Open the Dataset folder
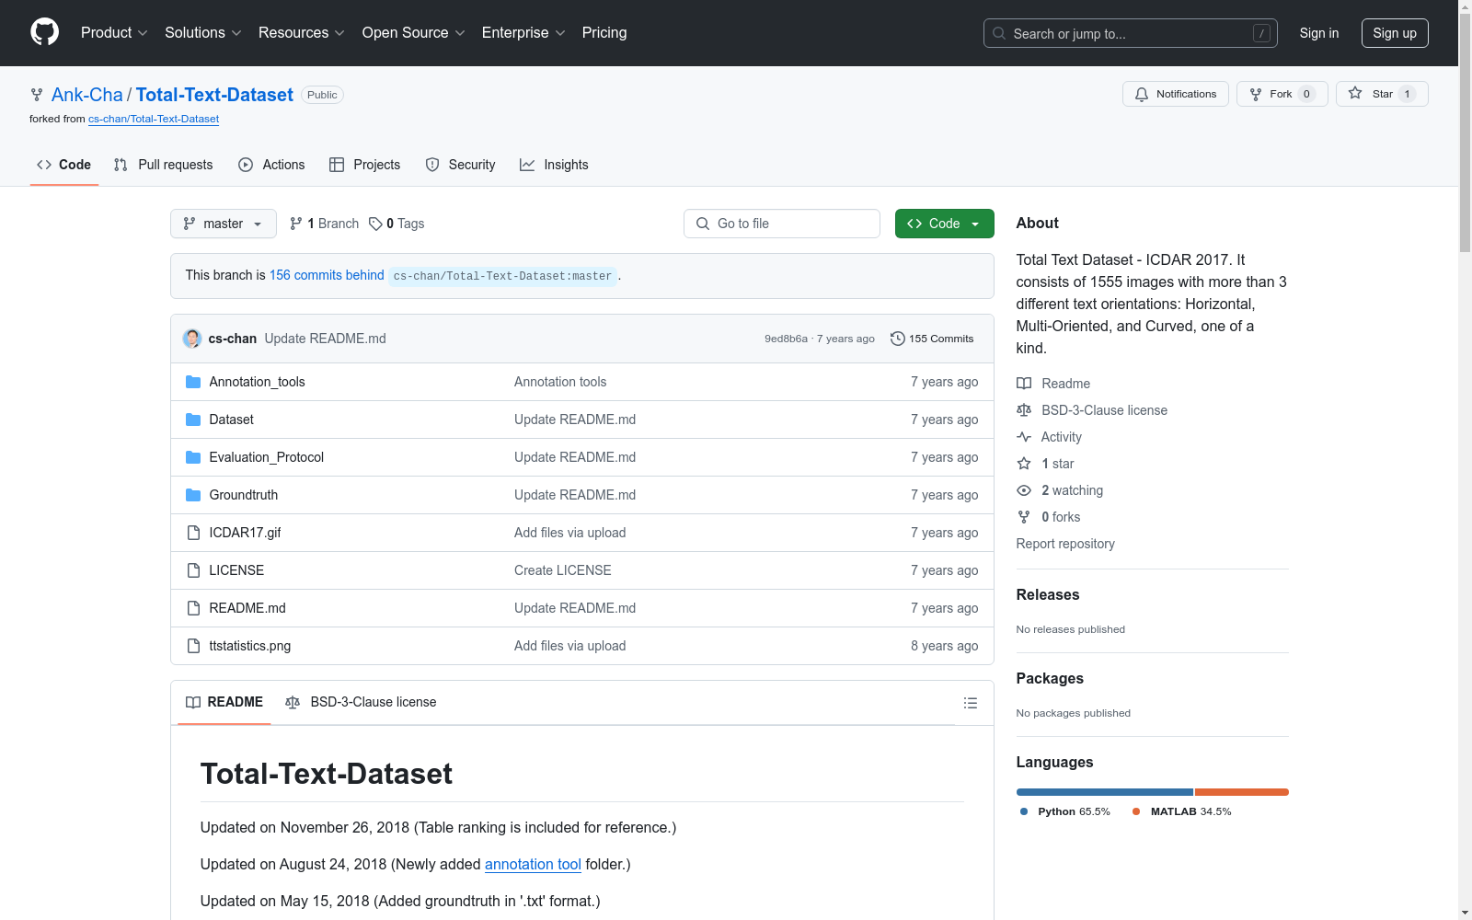 [231, 420]
